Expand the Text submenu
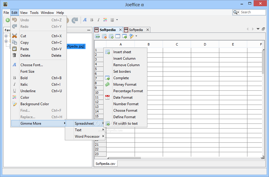 [85, 130]
